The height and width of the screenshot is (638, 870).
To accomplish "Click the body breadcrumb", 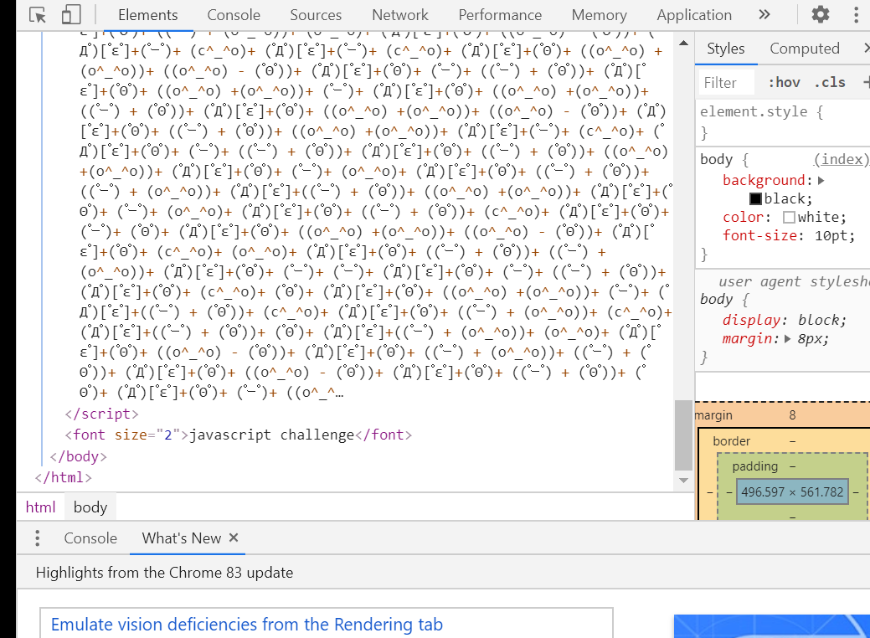I will click(x=90, y=507).
